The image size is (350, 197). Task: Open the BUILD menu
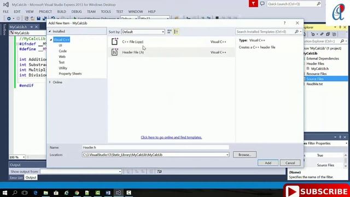62,11
